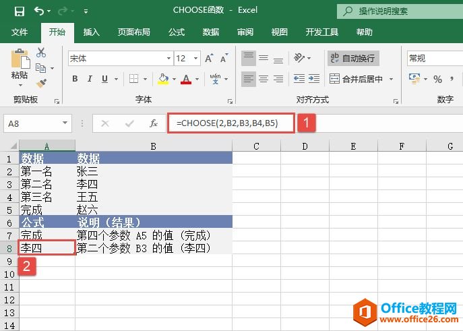Click the Decrease Indent icon
This screenshot has height=331, width=463.
(299, 79)
